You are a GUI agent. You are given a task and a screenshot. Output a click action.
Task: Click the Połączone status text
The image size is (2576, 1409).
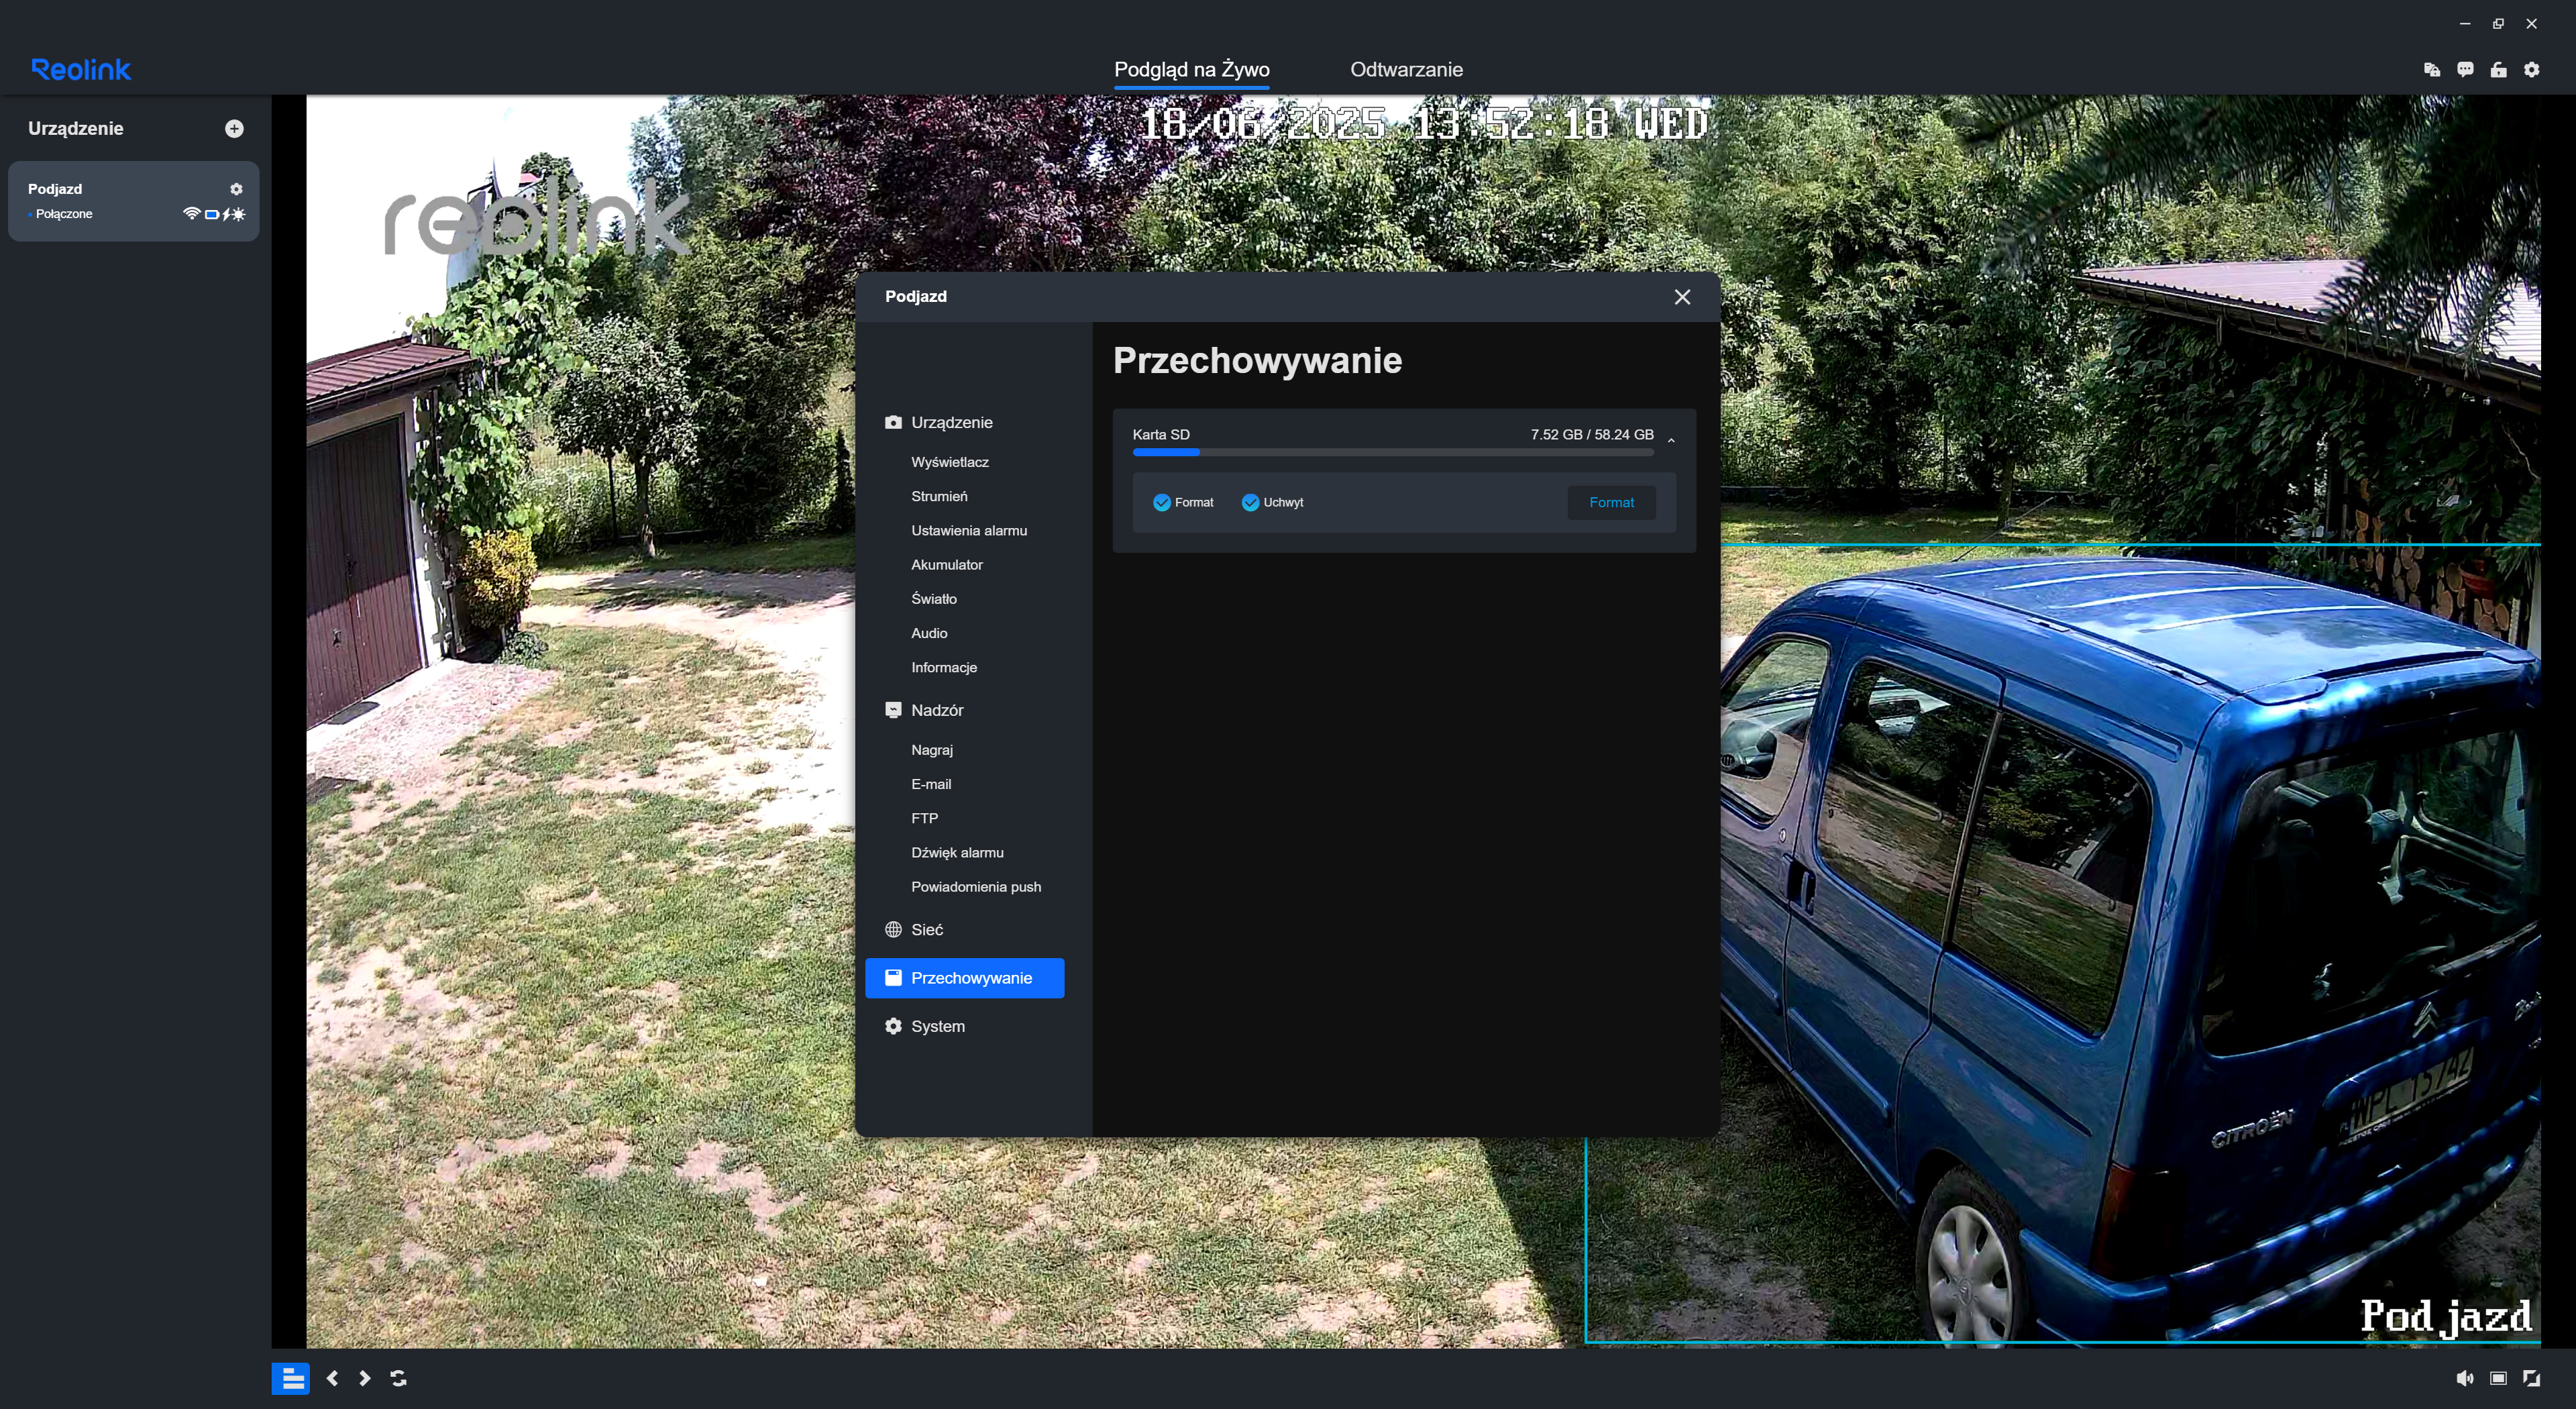(64, 214)
